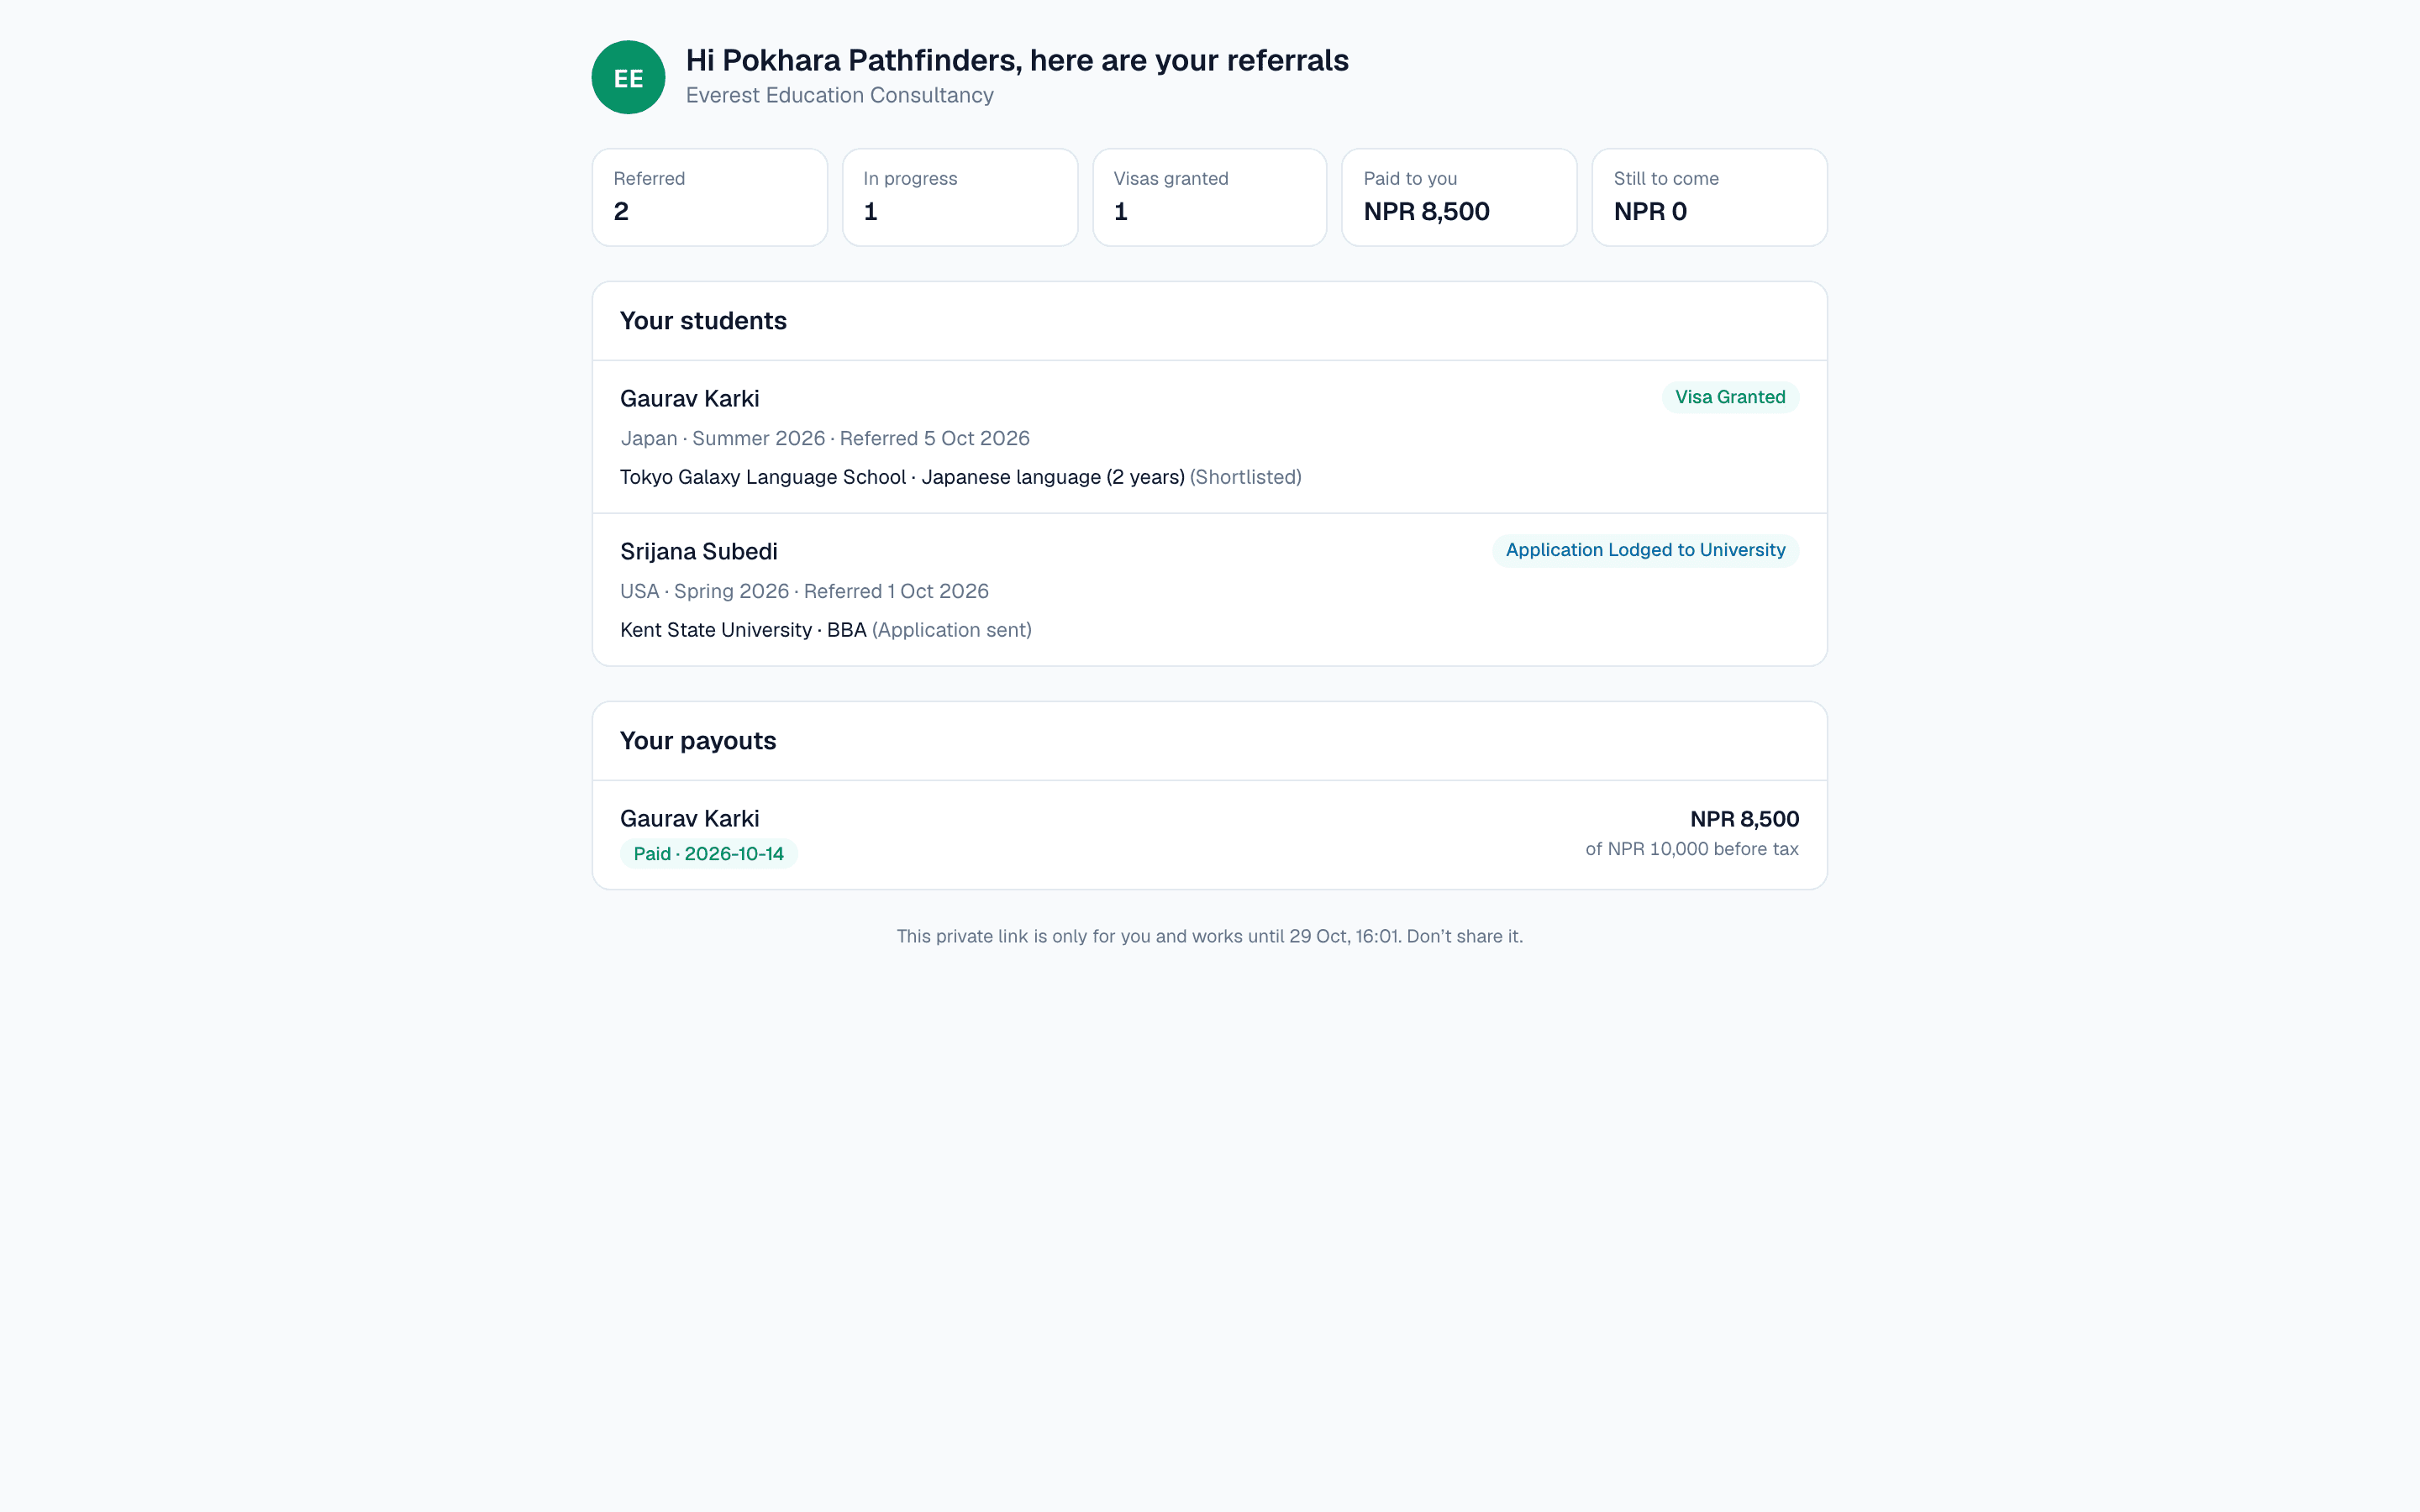Click Gaurav Karki in payouts list
The height and width of the screenshot is (1512, 2420).
coord(690,819)
